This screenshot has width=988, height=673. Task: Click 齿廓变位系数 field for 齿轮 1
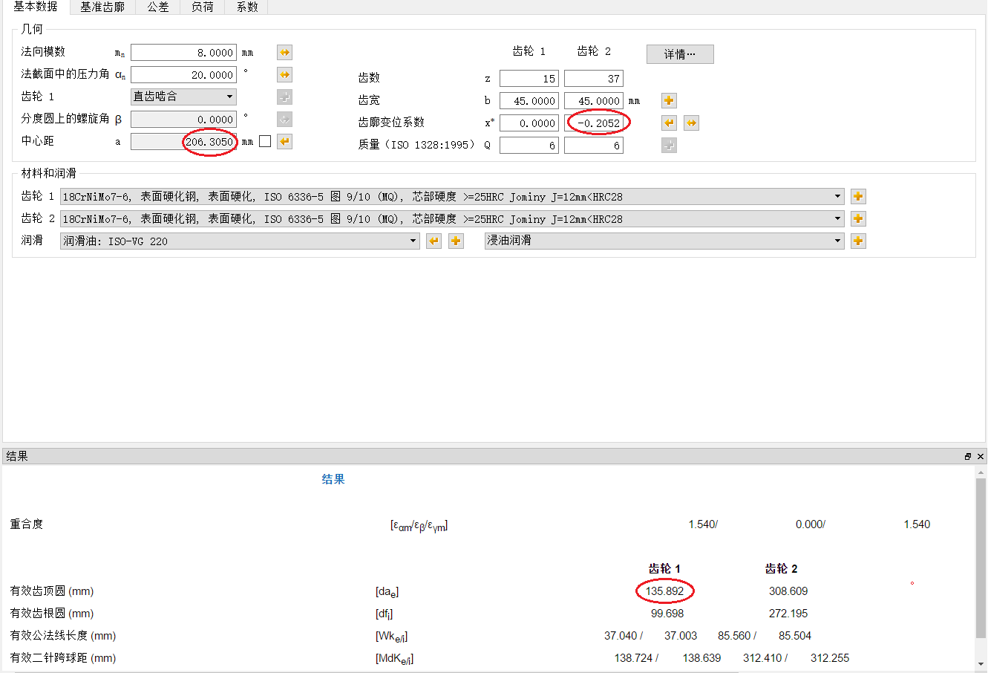529,123
